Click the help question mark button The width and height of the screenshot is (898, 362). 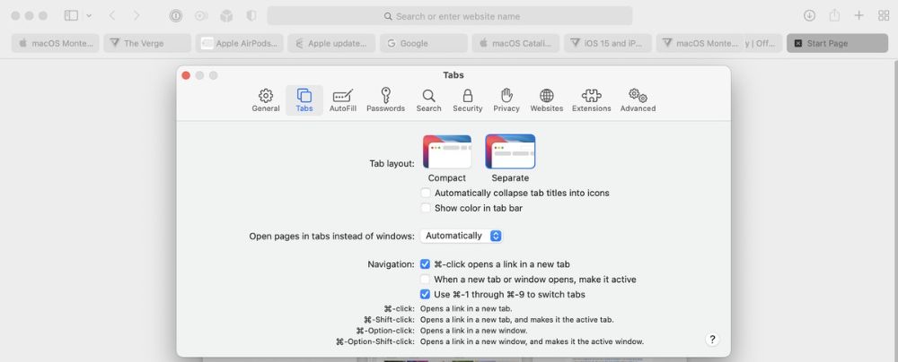point(712,340)
